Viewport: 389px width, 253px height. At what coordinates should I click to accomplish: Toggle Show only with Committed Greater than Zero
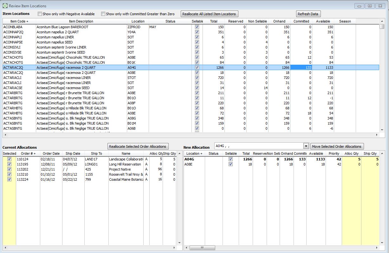click(x=103, y=14)
